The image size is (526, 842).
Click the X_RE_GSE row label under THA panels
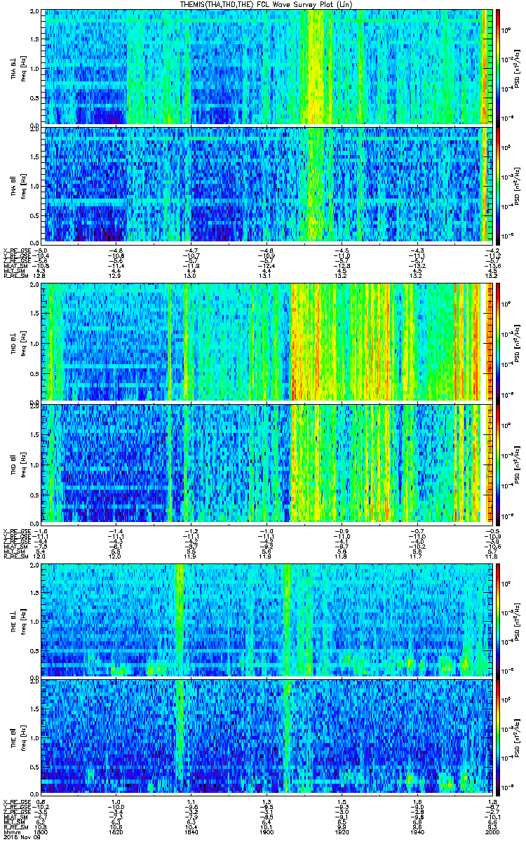(x=15, y=250)
